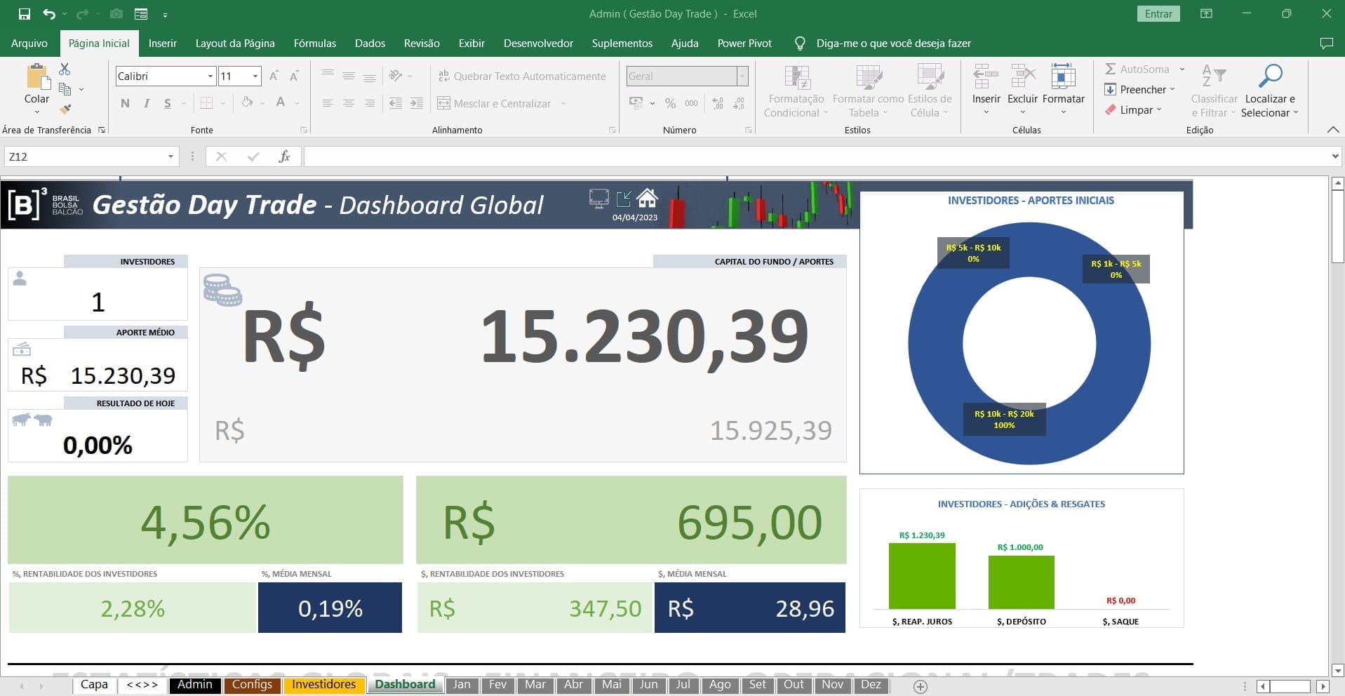Click the Formatar cells button
The image size is (1345, 696).
click(x=1063, y=90)
